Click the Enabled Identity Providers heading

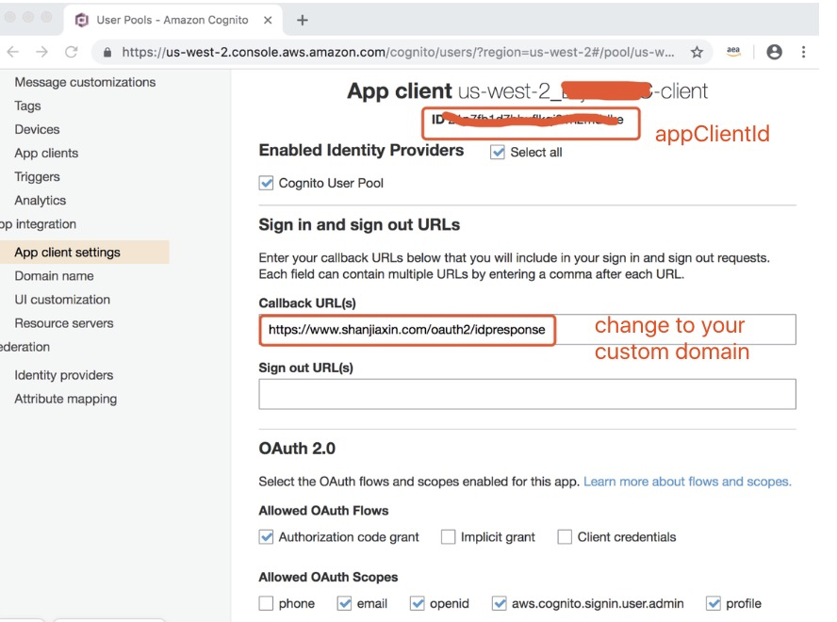[361, 150]
